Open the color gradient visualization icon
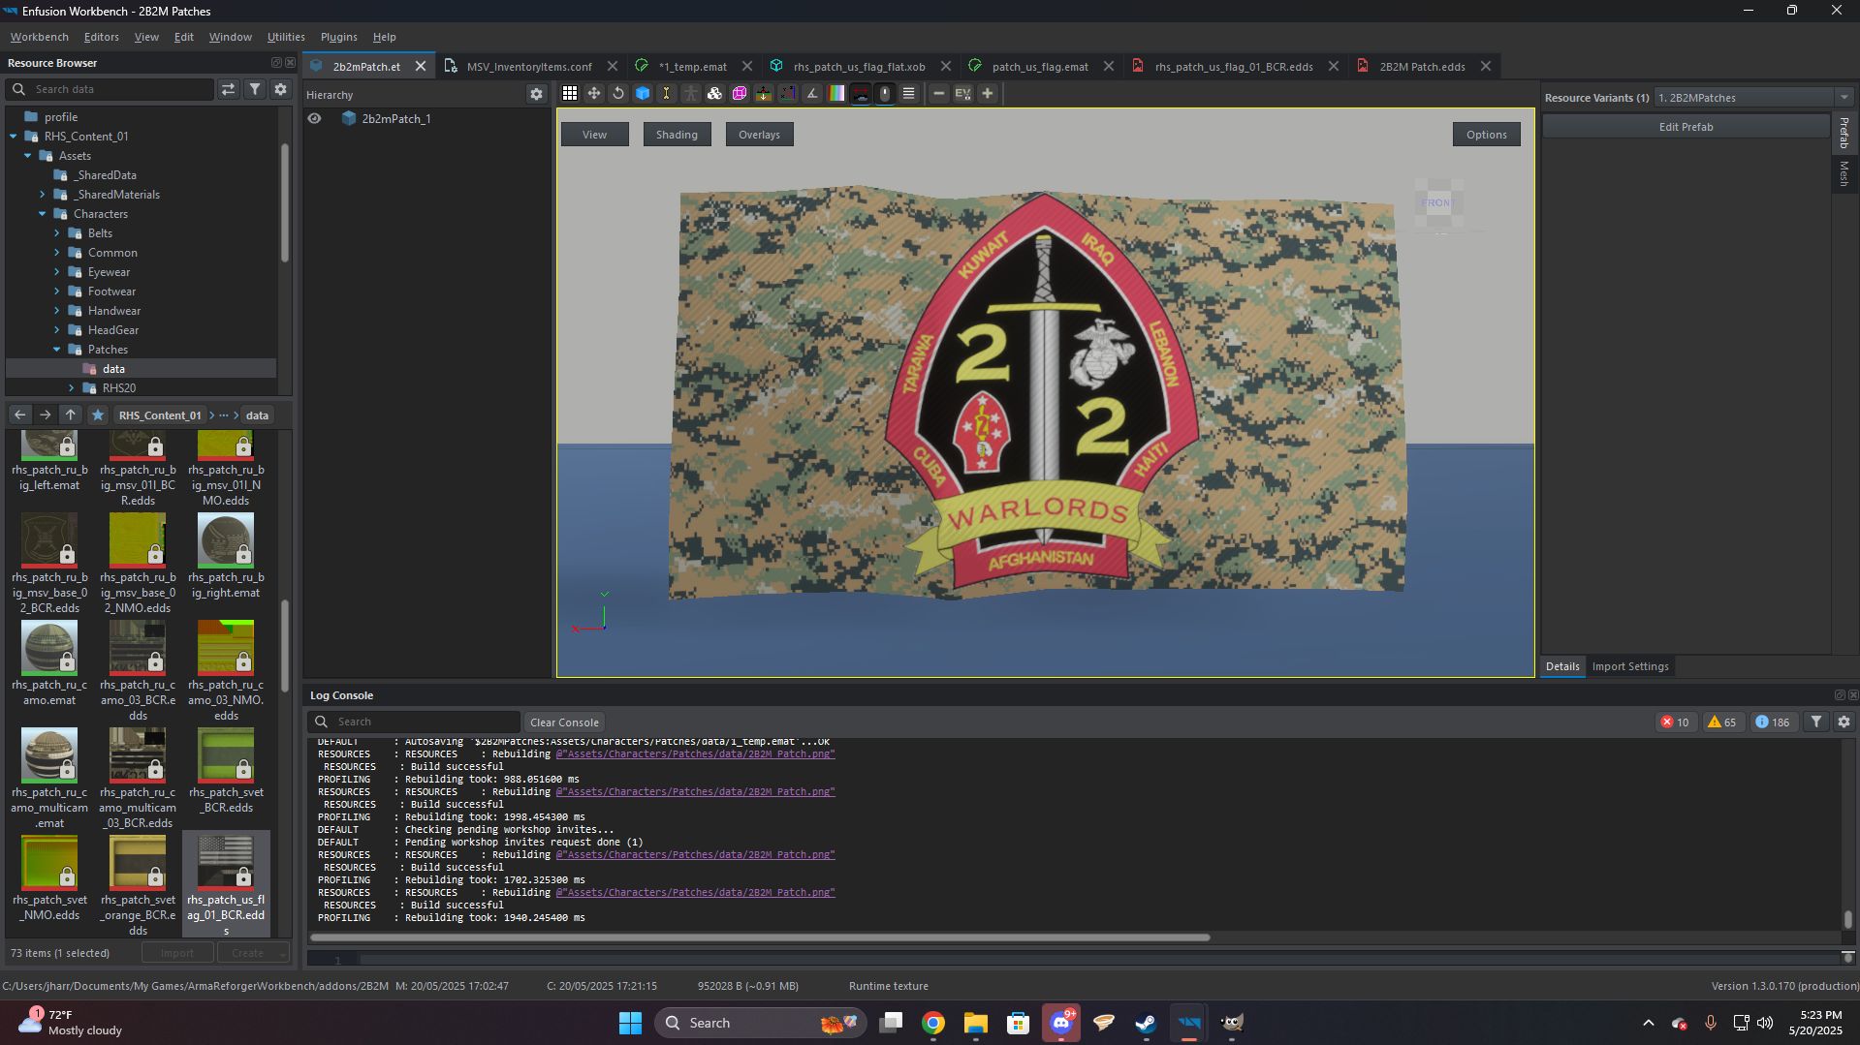Viewport: 1860px width, 1045px height. (x=835, y=94)
